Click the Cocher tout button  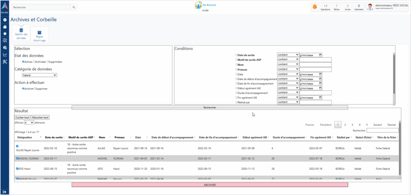click(x=22, y=117)
